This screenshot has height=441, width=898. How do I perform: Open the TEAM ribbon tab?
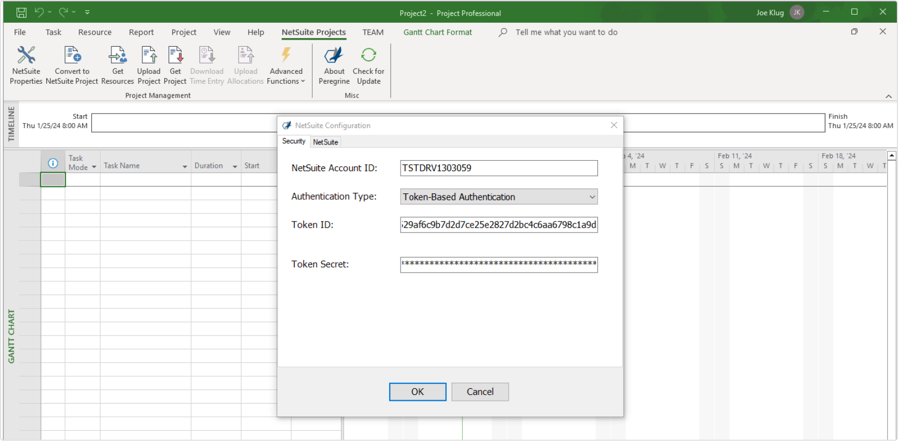(x=373, y=33)
